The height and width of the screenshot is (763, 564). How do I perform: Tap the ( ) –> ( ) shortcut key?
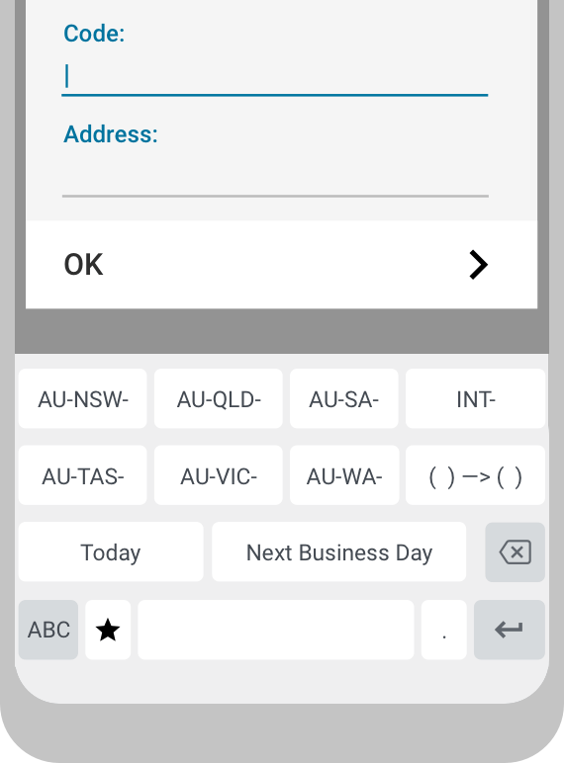coord(475,475)
